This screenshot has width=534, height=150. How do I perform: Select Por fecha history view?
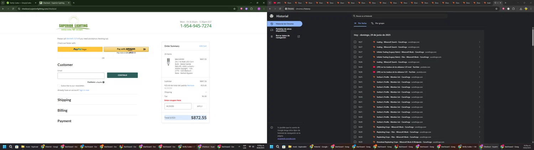tap(360, 23)
